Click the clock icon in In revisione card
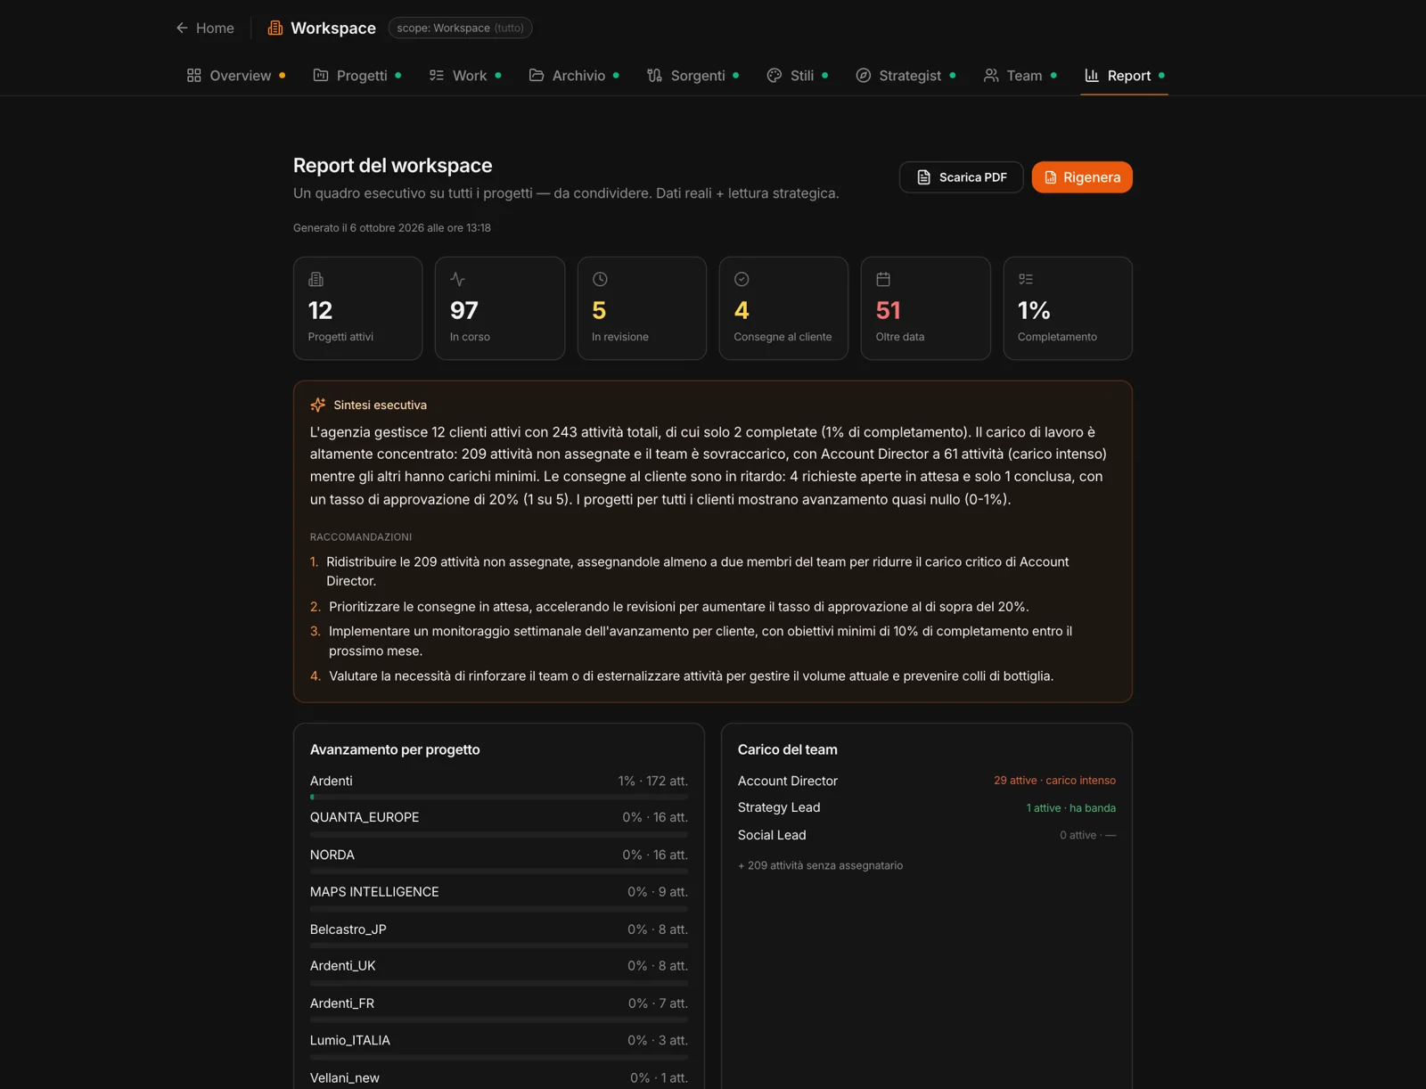The height and width of the screenshot is (1089, 1426). pyautogui.click(x=600, y=279)
